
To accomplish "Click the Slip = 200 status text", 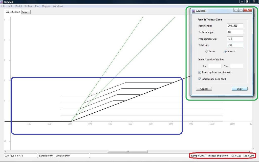I will pyautogui.click(x=249, y=156).
